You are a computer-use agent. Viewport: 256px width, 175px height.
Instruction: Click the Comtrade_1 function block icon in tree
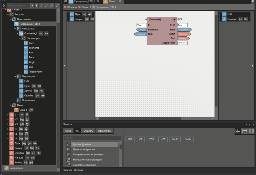[21, 33]
